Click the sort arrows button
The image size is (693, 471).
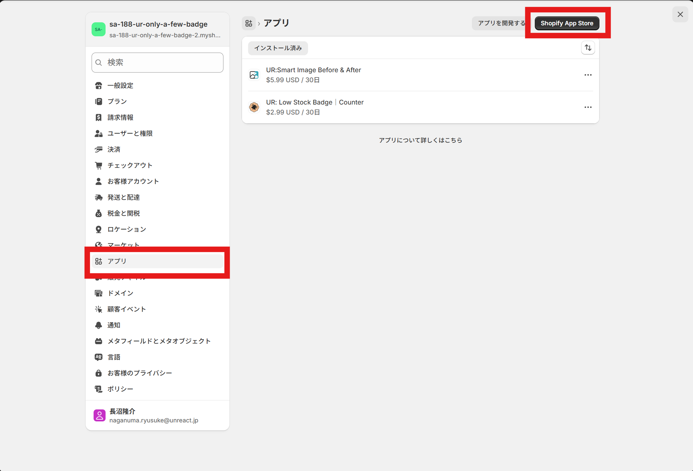[x=588, y=48]
